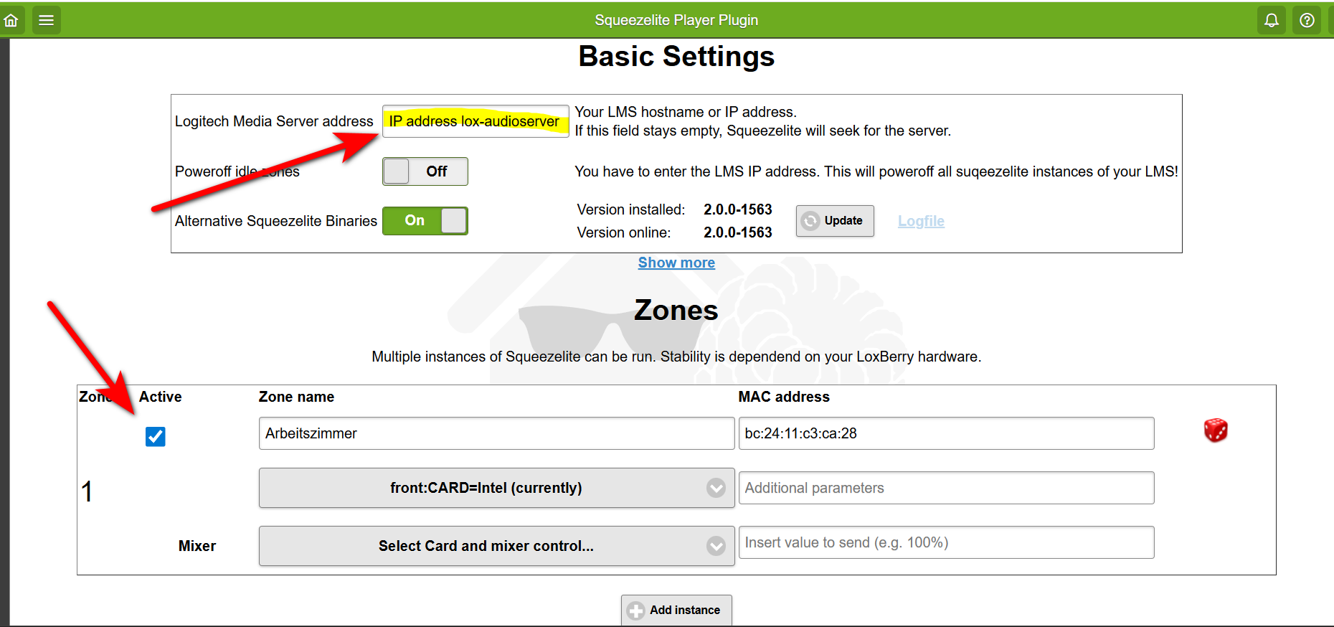Click the Show more link
Viewport: 1334px width, 627px height.
[x=676, y=263]
